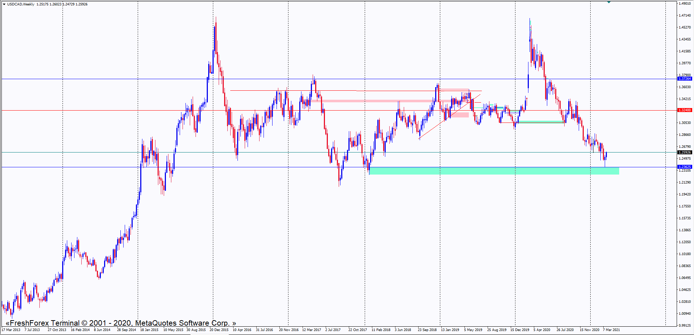Click the 7 Mar 2021 date label
Image resolution: width=694 pixels, height=335 pixels.
611,330
